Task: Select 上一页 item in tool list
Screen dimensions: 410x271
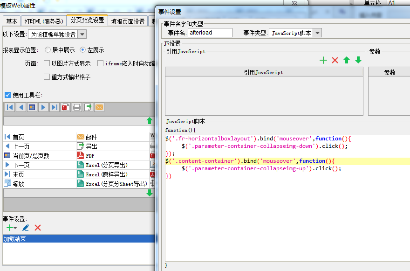Action: pos(39,146)
